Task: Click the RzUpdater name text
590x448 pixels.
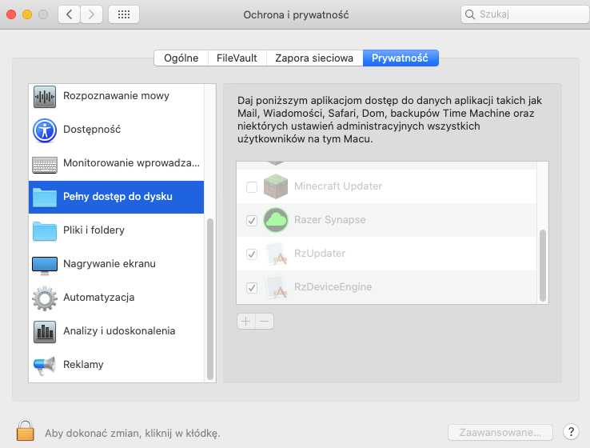Action: point(320,253)
